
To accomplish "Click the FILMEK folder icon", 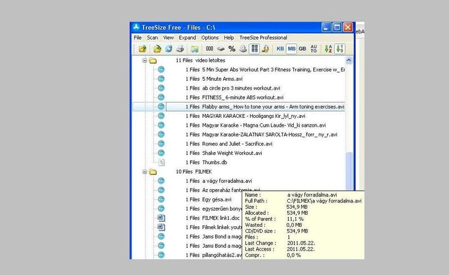I will click(x=153, y=172).
